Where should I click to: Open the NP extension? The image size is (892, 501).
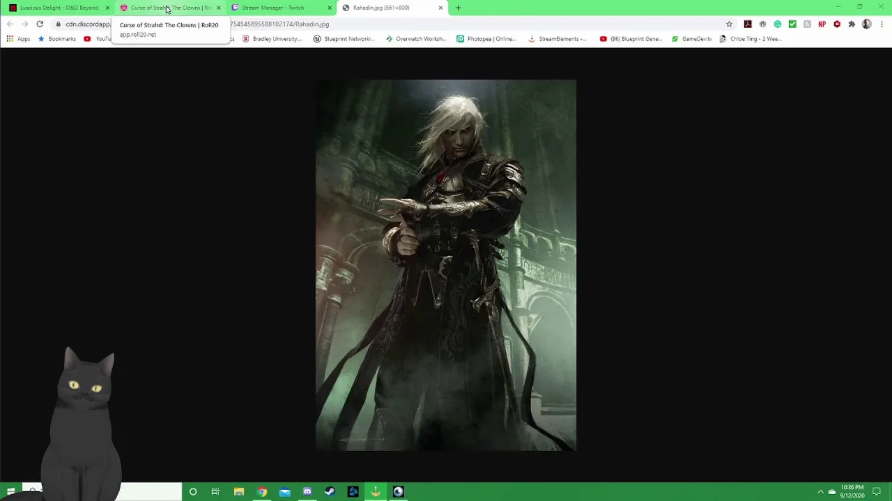tap(822, 24)
